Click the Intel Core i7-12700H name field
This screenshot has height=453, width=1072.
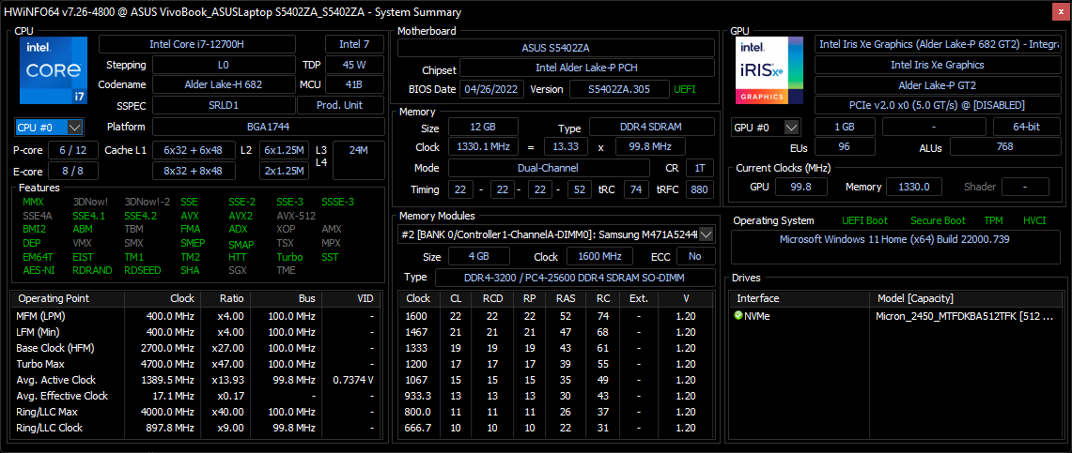click(210, 44)
